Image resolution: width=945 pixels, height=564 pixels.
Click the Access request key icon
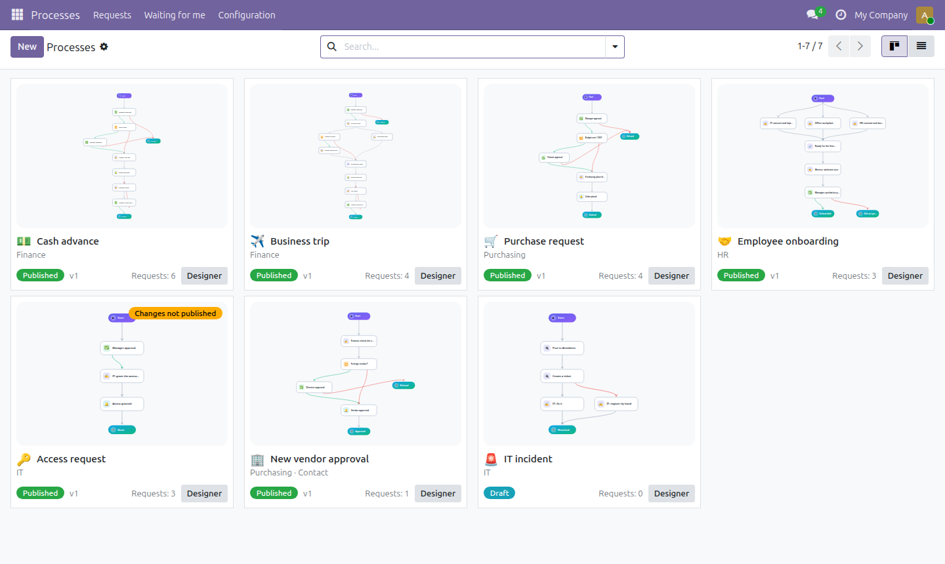tap(24, 459)
